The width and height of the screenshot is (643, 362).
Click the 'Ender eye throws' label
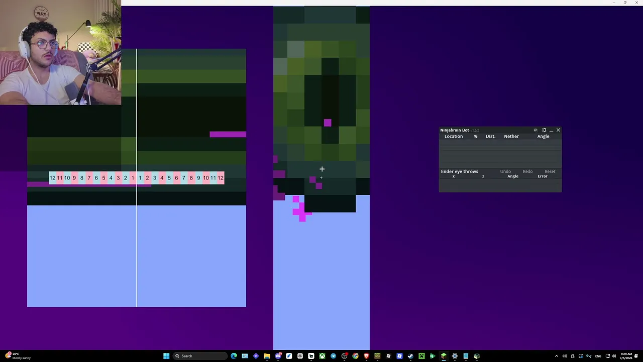pos(460,171)
